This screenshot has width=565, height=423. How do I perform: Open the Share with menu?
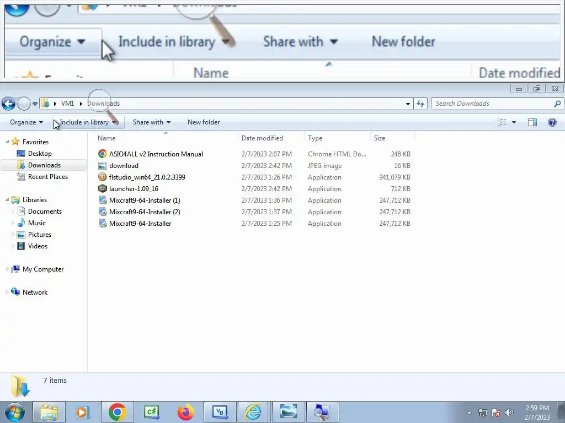pos(152,122)
